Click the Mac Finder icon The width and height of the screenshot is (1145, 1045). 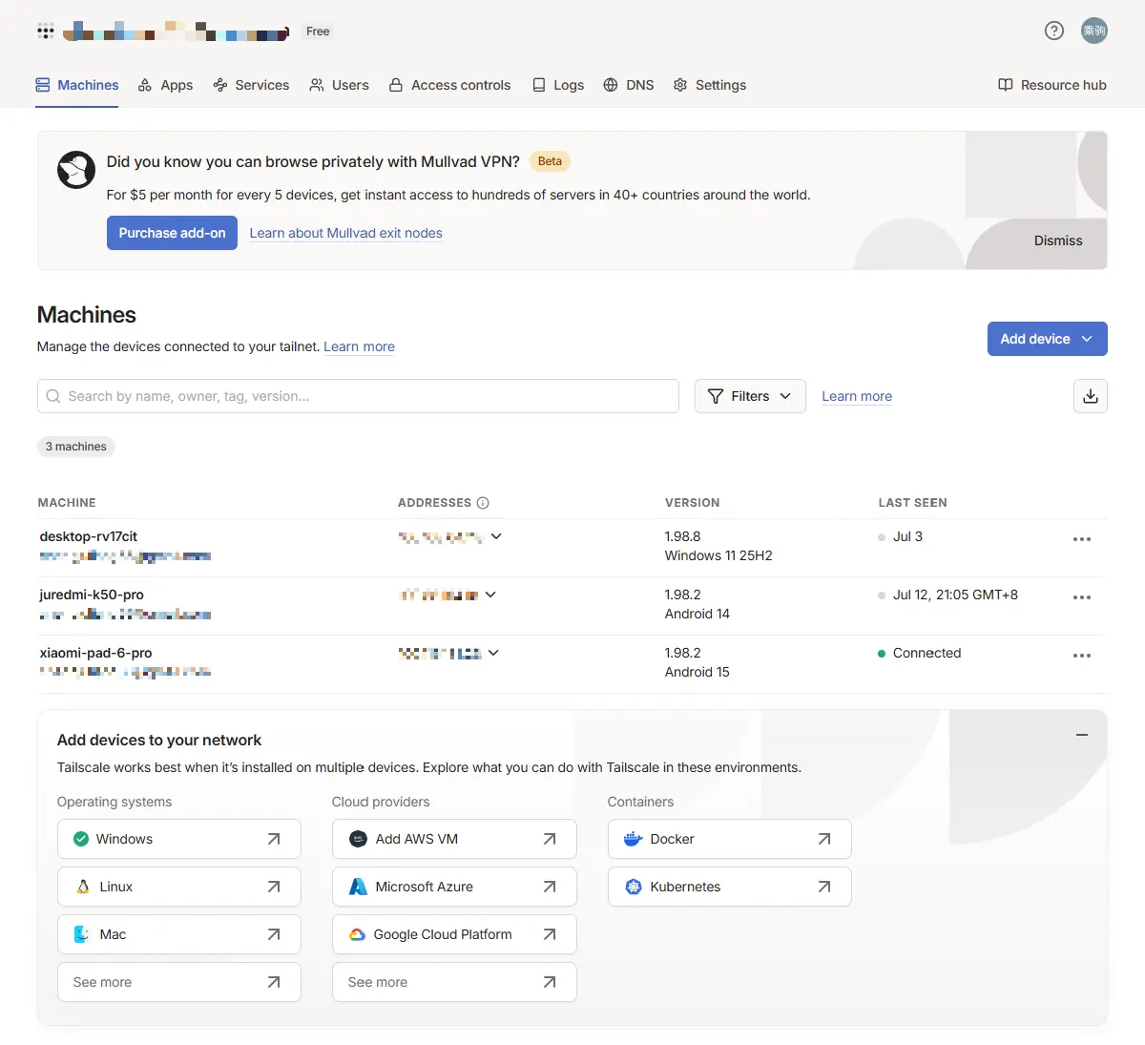[82, 934]
